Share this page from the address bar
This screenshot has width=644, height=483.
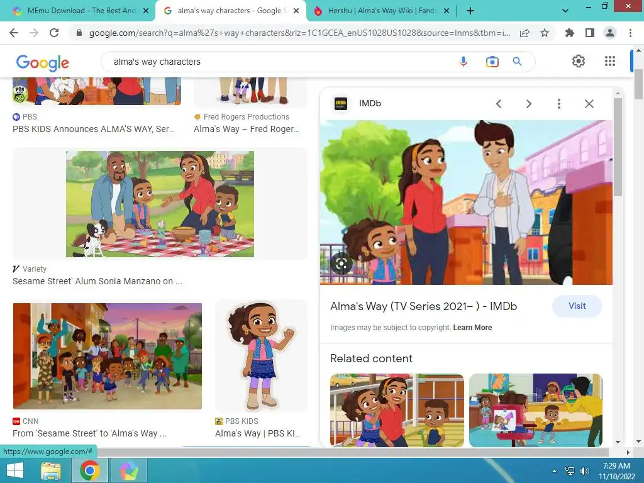pos(525,33)
